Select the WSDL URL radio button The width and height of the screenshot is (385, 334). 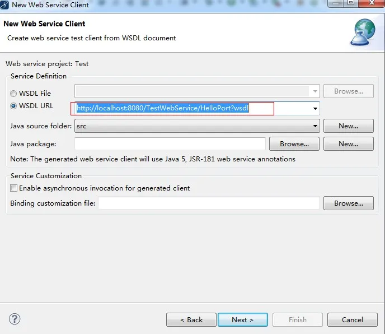coord(13,106)
